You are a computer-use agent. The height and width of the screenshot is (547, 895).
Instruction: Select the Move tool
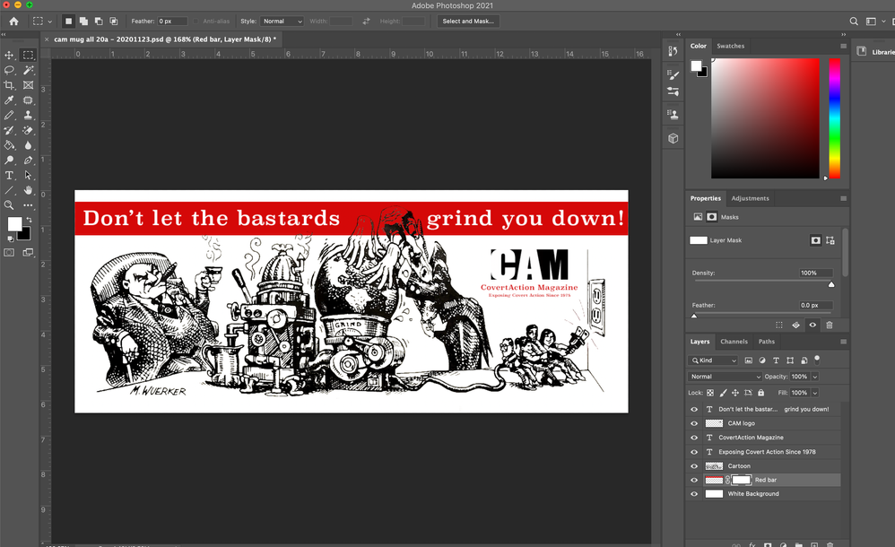9,56
